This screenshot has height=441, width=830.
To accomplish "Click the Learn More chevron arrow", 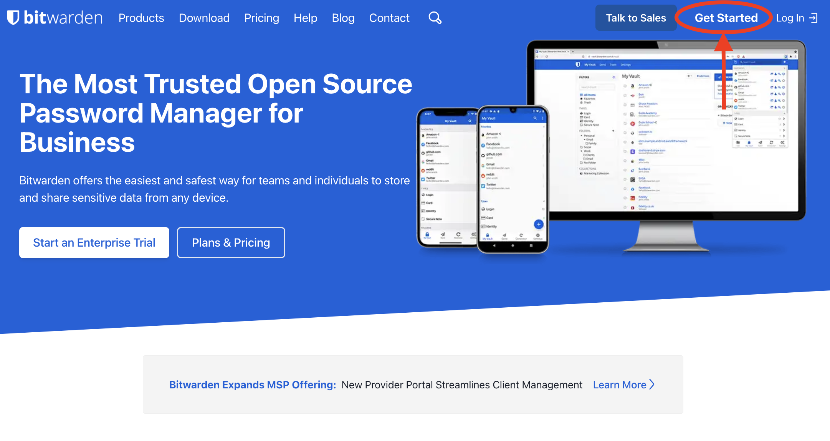I will pyautogui.click(x=652, y=385).
